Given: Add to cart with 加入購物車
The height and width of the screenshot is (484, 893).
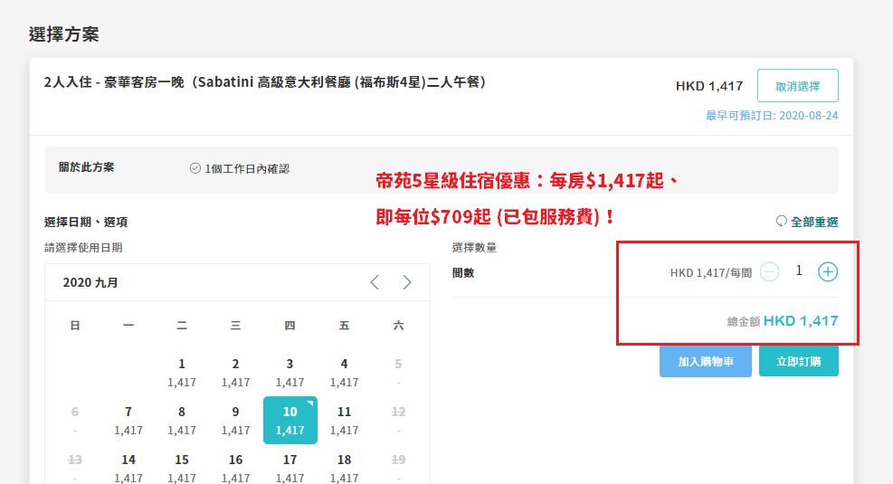Looking at the screenshot, I should [x=706, y=361].
